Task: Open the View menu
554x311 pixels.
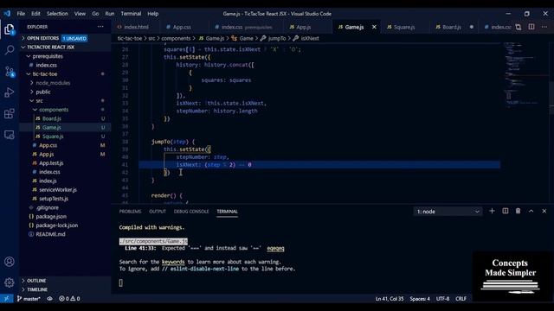Action: [80, 14]
